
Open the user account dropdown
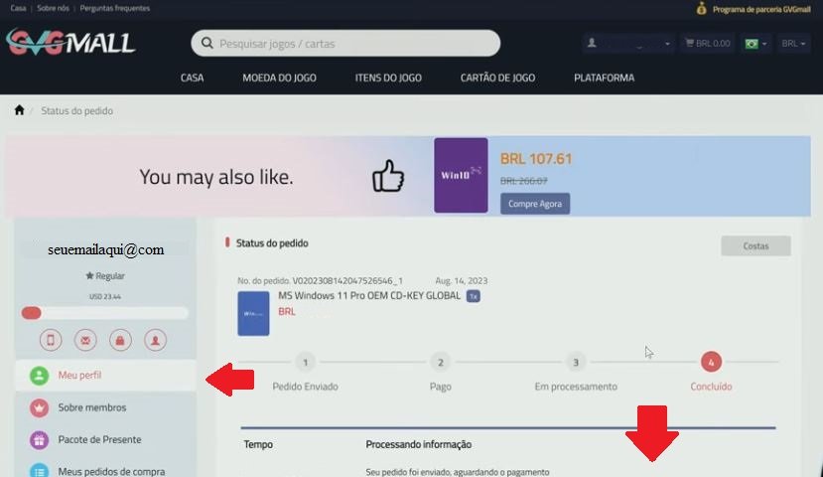[x=628, y=44]
